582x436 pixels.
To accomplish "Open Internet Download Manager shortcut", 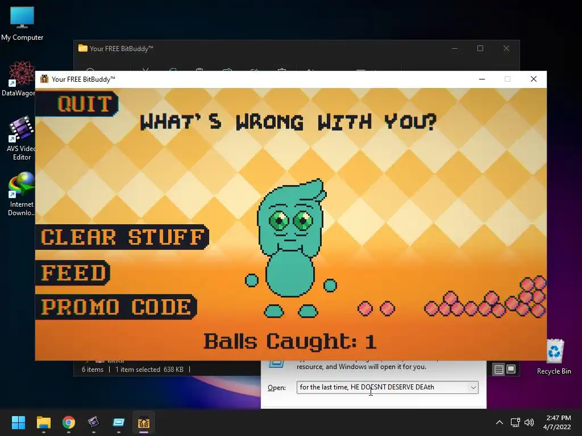I will click(x=22, y=194).
